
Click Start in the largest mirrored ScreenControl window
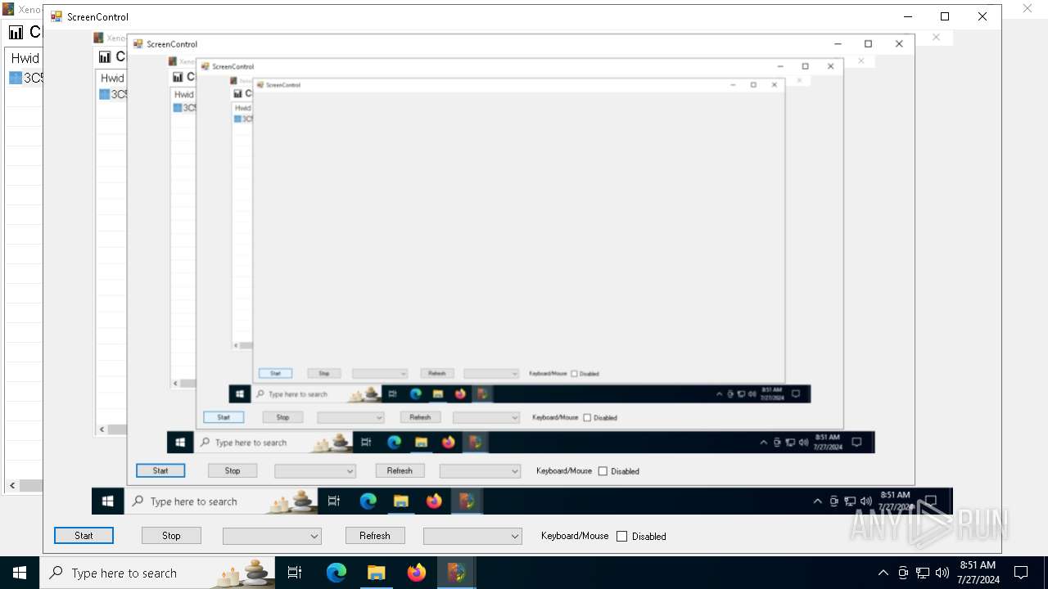160,470
